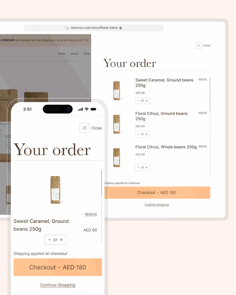
Task: Decrease Floral Citrus Ground beans quantity
Action: 139,134
